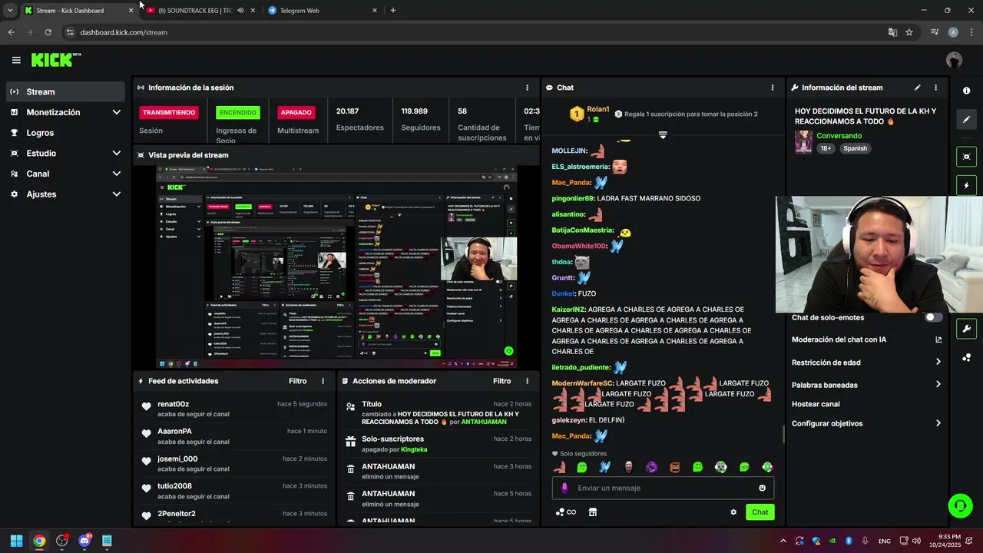Click the pencil icon in right sidebar
This screenshot has height=553, width=983.
966,120
